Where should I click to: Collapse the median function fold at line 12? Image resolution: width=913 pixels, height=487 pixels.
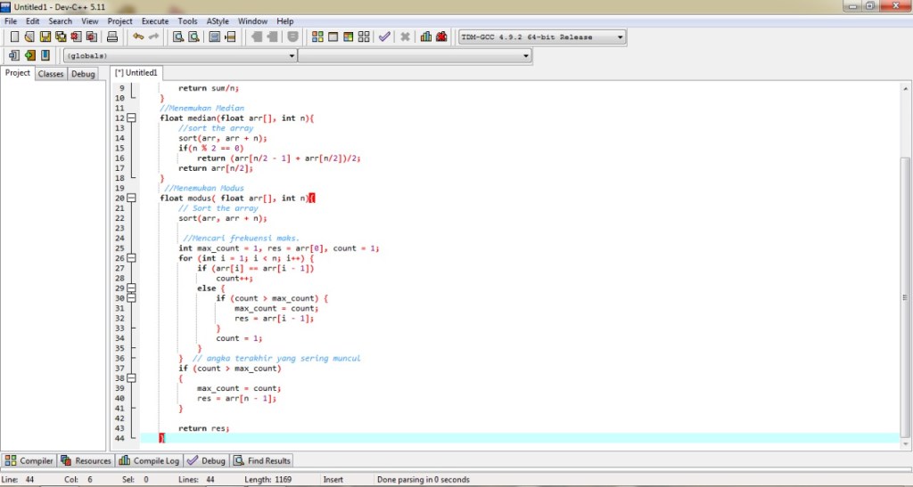pyautogui.click(x=132, y=118)
